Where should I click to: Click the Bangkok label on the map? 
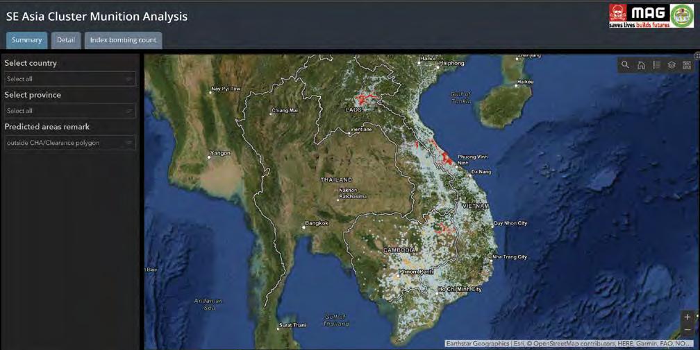[x=317, y=223]
